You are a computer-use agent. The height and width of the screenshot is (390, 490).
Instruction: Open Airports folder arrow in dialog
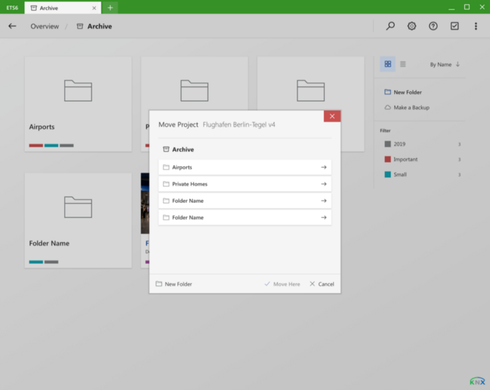pos(324,167)
